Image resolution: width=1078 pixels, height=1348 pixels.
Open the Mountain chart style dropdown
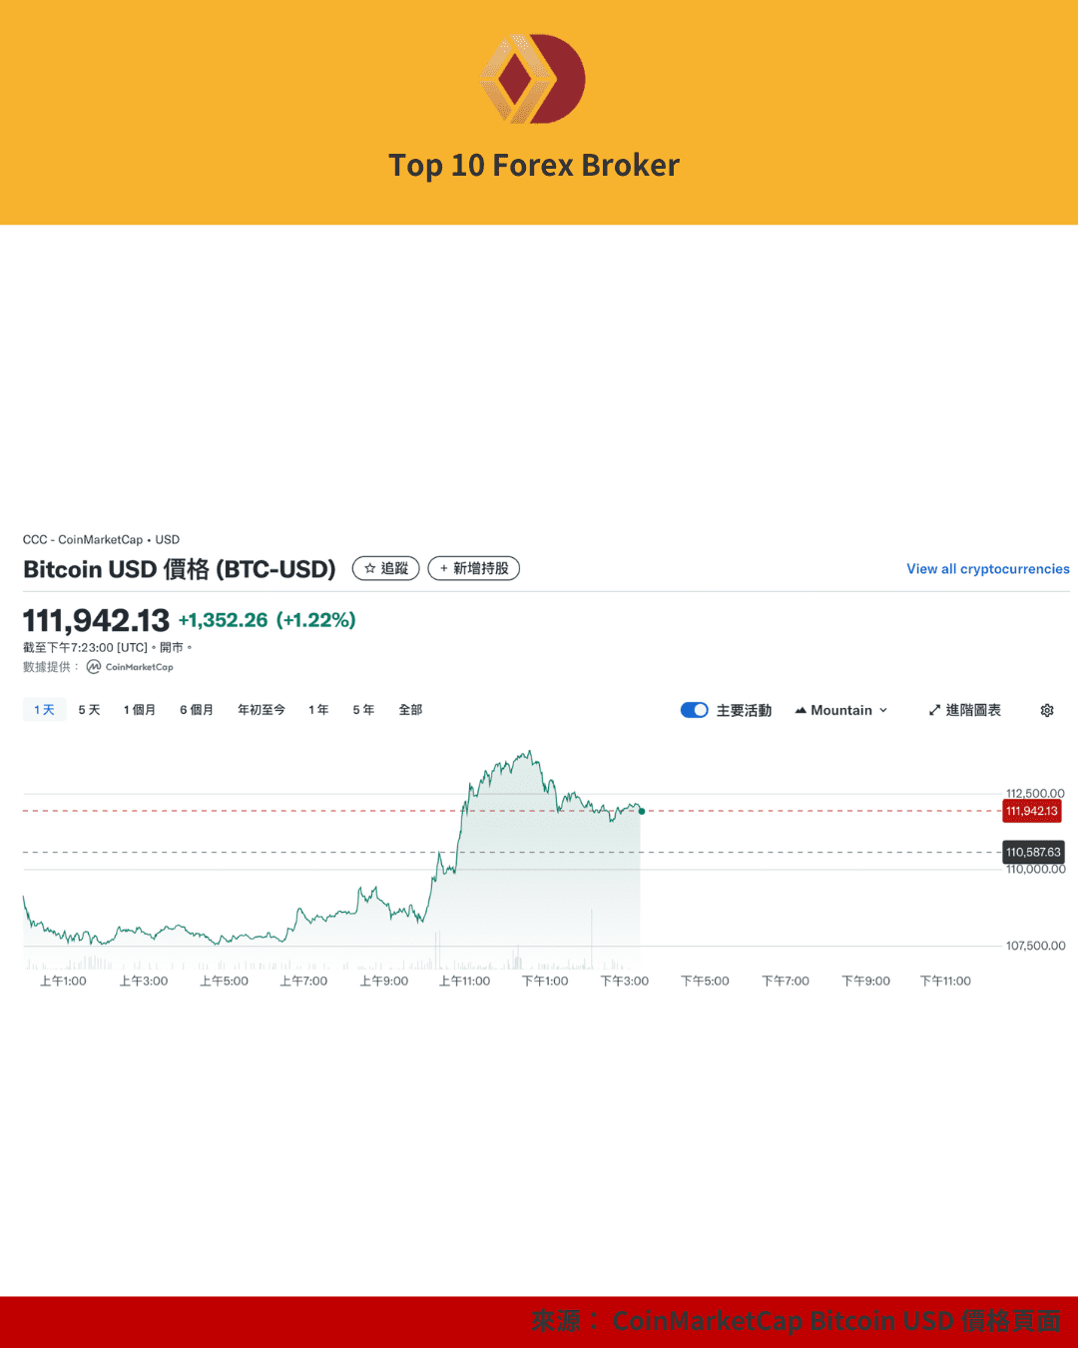(841, 710)
